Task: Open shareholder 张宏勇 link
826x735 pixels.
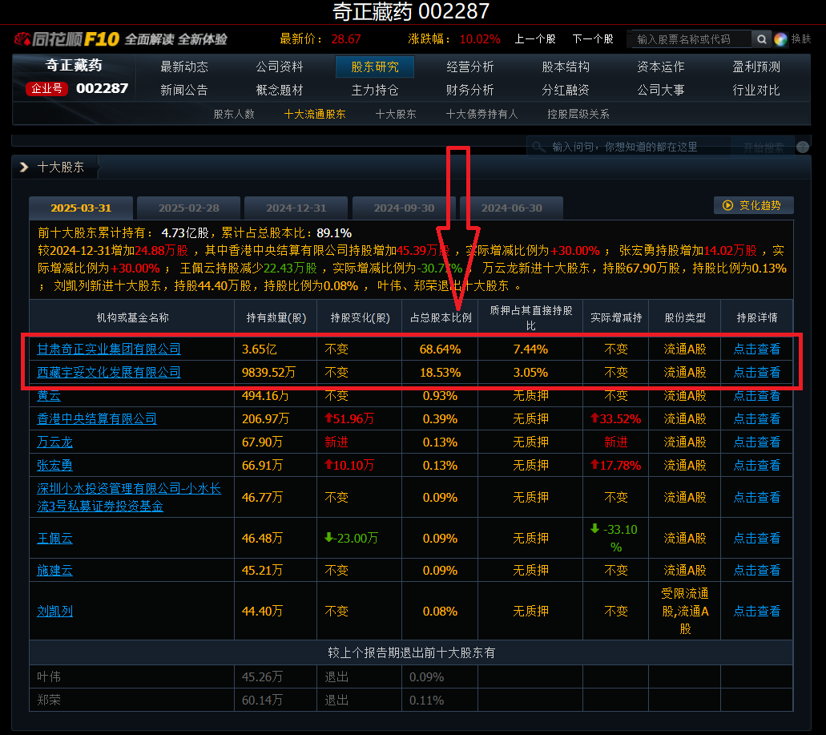Action: pos(54,465)
